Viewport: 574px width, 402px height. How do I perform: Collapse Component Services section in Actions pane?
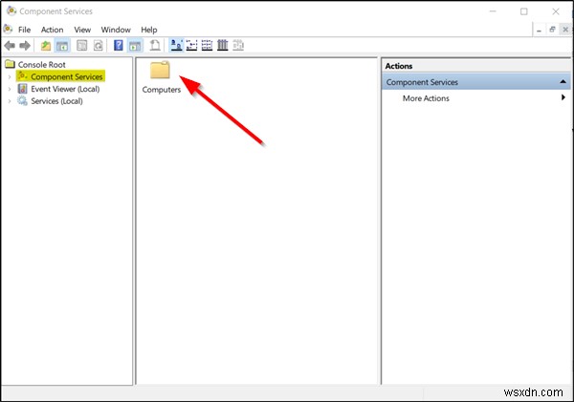pyautogui.click(x=563, y=82)
